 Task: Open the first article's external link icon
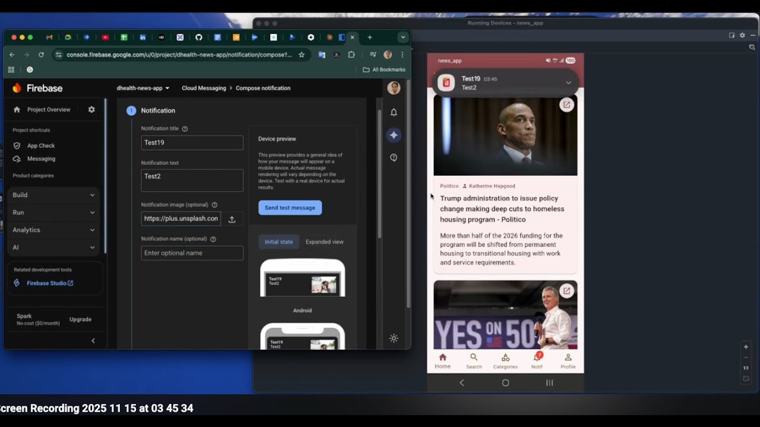pyautogui.click(x=566, y=105)
